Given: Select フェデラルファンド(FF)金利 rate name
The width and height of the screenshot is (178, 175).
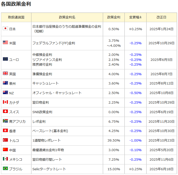Looking at the screenshot, I should coord(54,43).
